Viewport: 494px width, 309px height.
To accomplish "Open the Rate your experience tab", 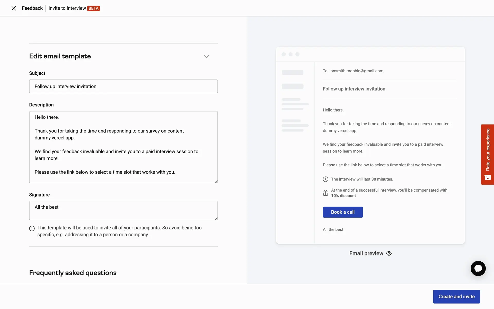I will pos(487,150).
